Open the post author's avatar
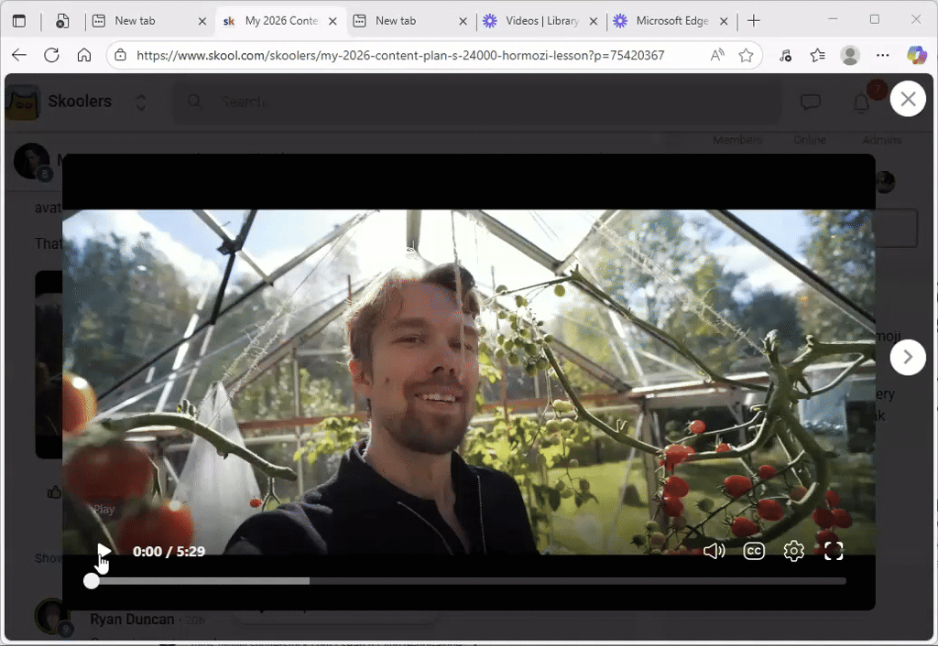 [x=31, y=161]
